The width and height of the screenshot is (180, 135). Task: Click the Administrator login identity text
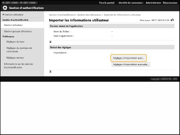coord(153,2)
